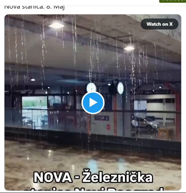The image size is (186, 193).
Task: Click the partially visible green button at the top
Action: tap(173, 1)
